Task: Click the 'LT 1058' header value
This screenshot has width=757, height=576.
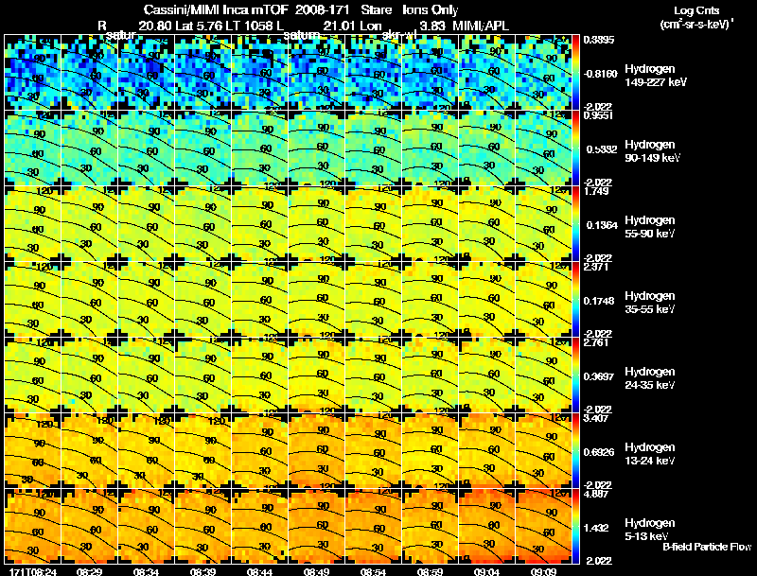Action: coord(250,26)
